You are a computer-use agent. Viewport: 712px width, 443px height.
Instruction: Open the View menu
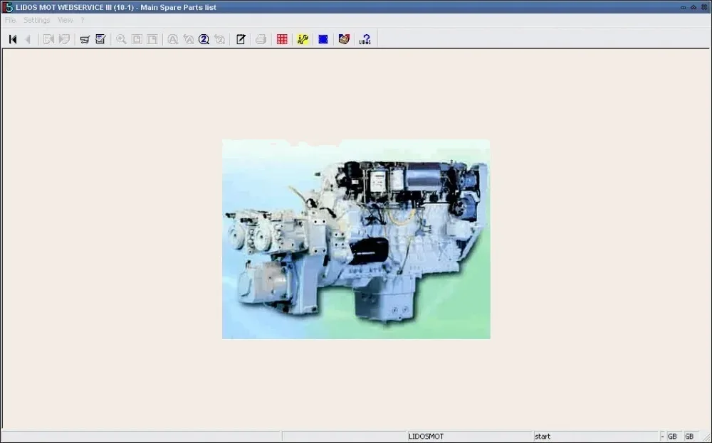pos(66,20)
